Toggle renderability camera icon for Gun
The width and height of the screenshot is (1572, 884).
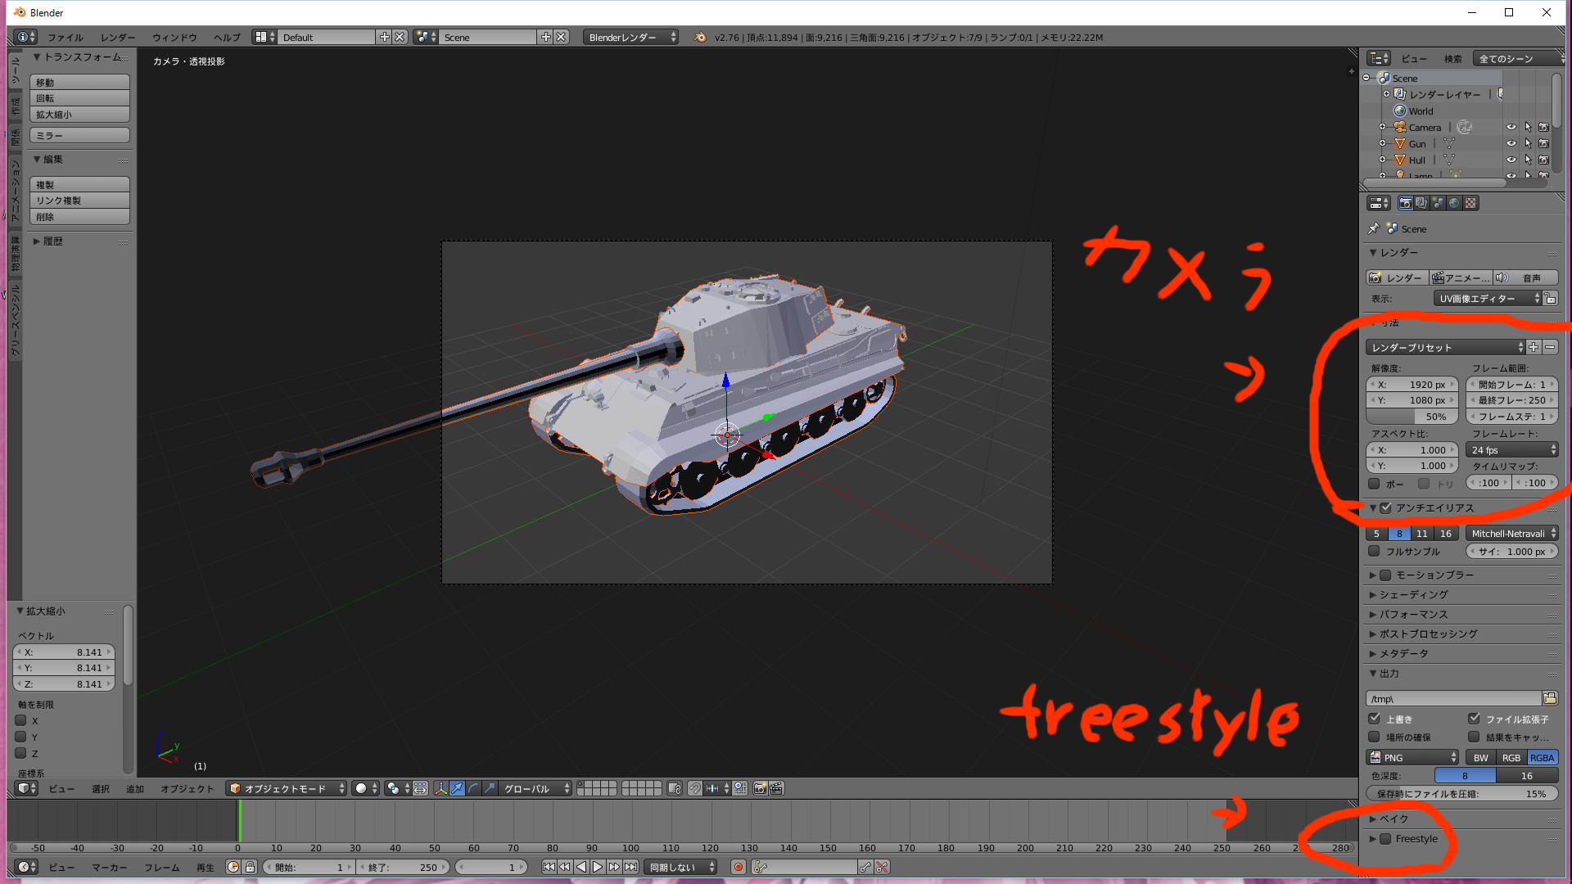[x=1544, y=143]
